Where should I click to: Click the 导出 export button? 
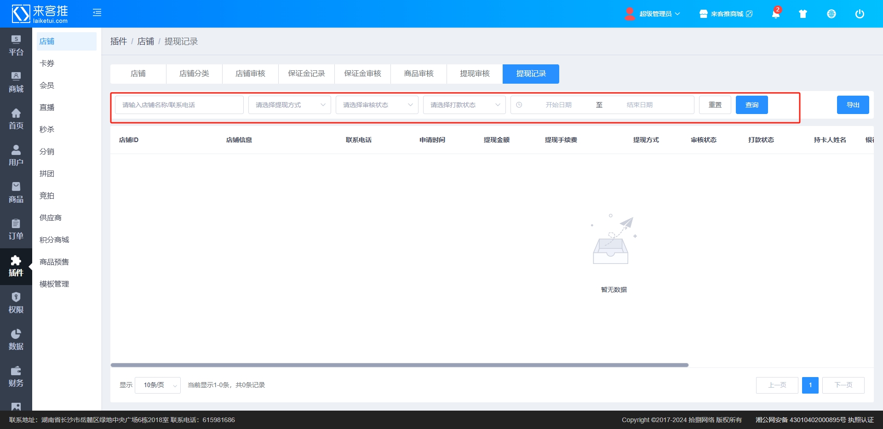point(853,105)
